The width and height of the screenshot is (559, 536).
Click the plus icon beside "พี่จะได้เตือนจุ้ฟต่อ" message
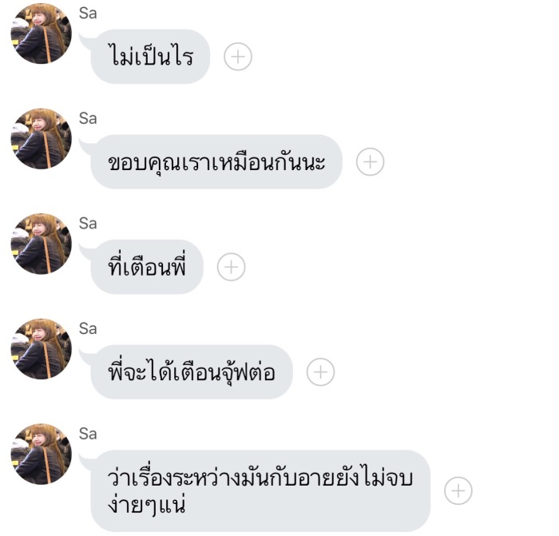pos(320,372)
